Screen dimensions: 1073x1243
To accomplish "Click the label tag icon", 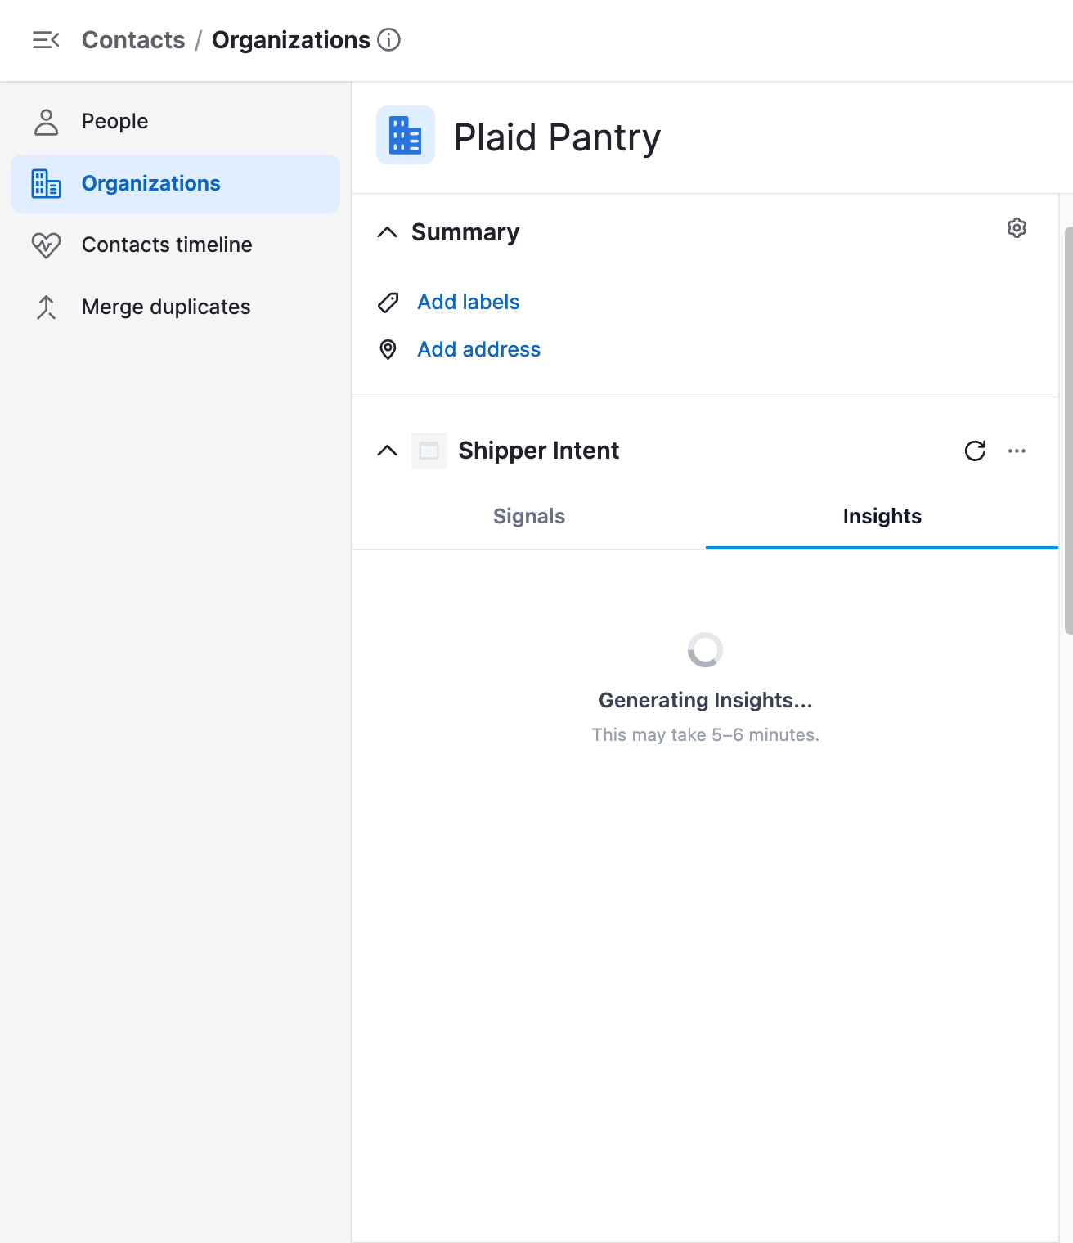I will coord(388,303).
